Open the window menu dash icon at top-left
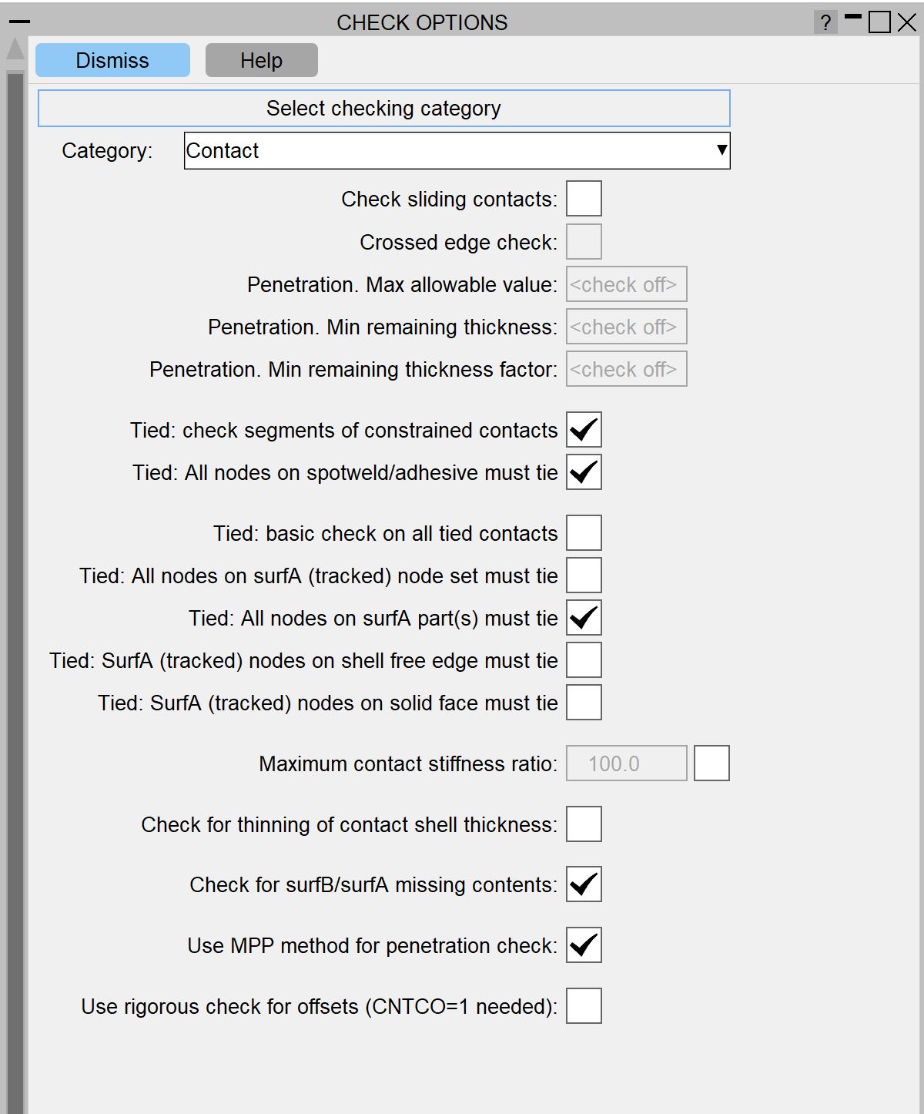This screenshot has width=924, height=1114. click(19, 22)
